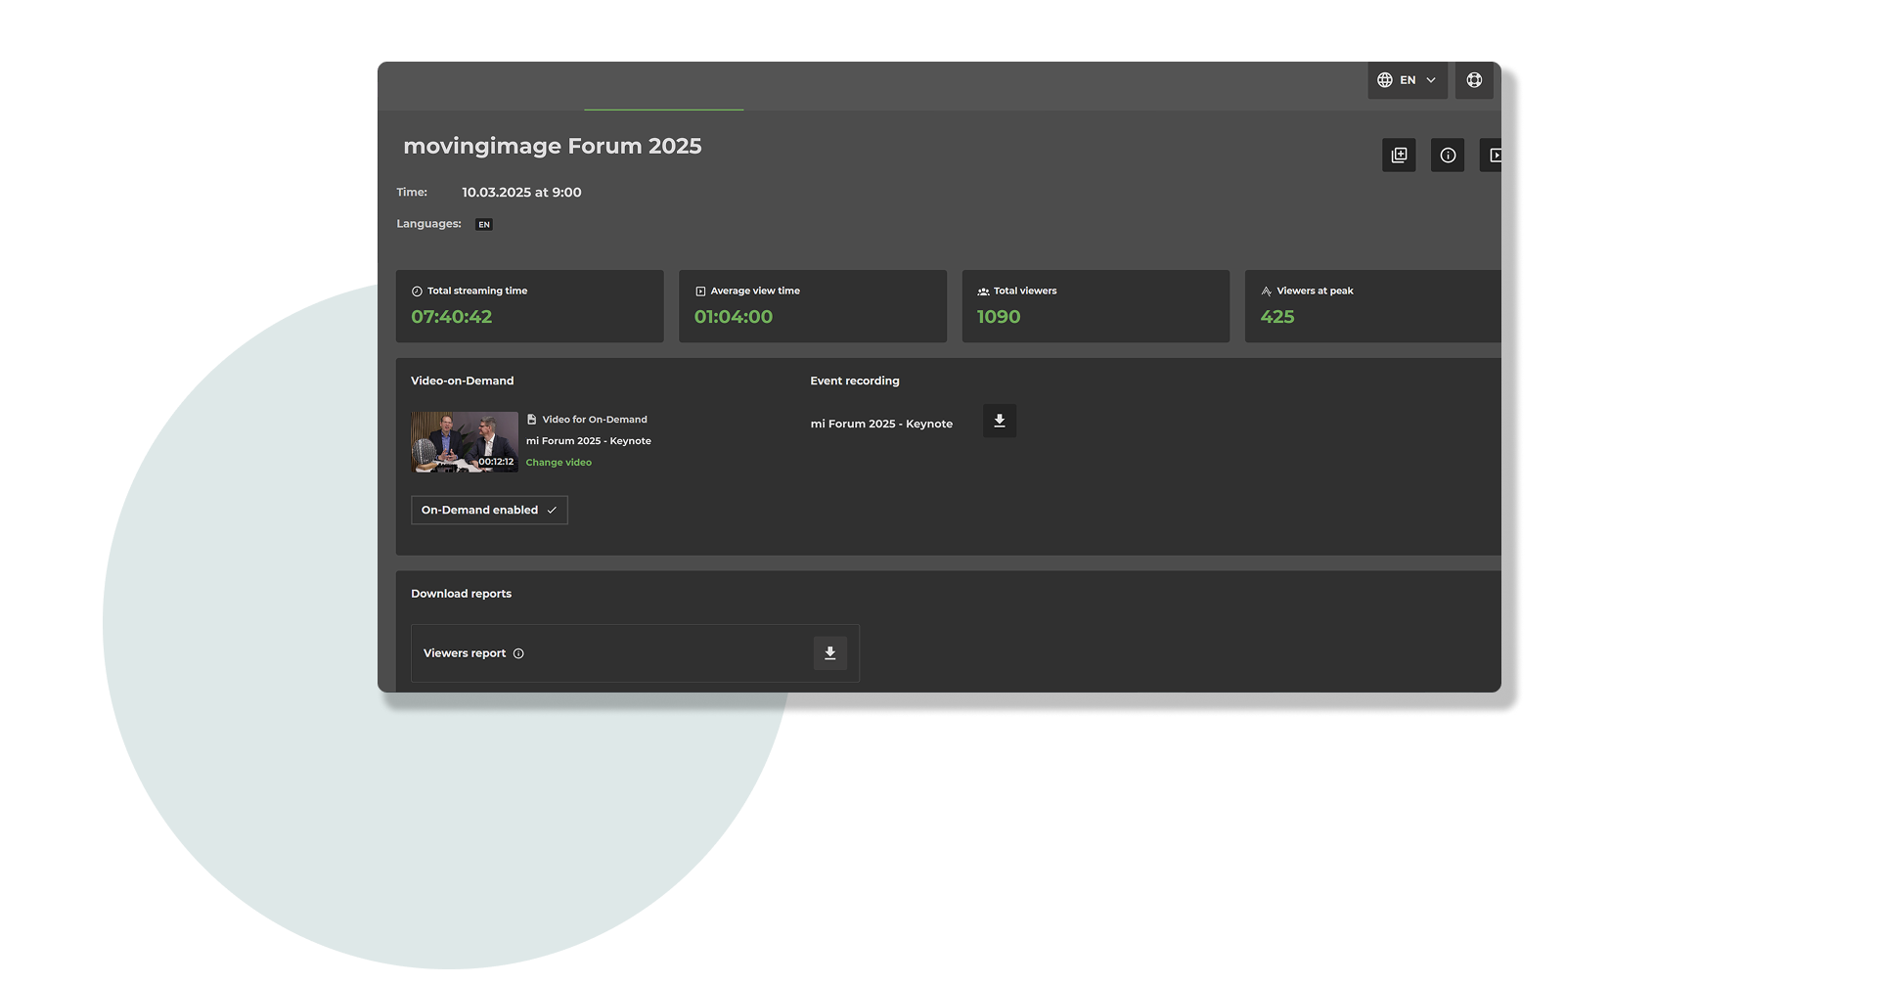Click mi Forum 2025 - Keynote under Event recording

pos(881,425)
